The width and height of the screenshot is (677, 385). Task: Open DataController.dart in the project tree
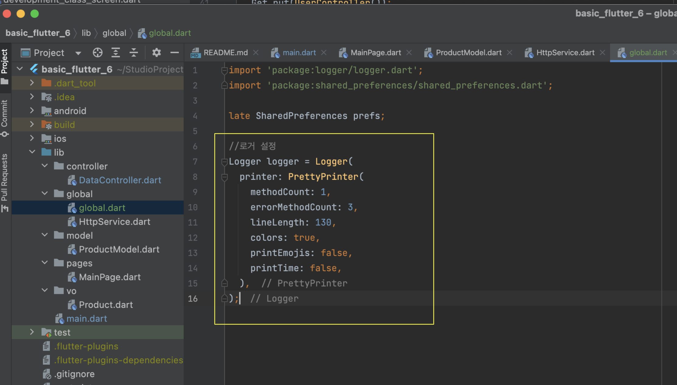(120, 180)
